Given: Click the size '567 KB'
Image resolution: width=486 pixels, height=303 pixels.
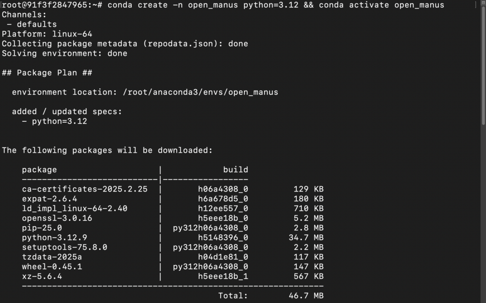Looking at the screenshot, I should coord(308,276).
